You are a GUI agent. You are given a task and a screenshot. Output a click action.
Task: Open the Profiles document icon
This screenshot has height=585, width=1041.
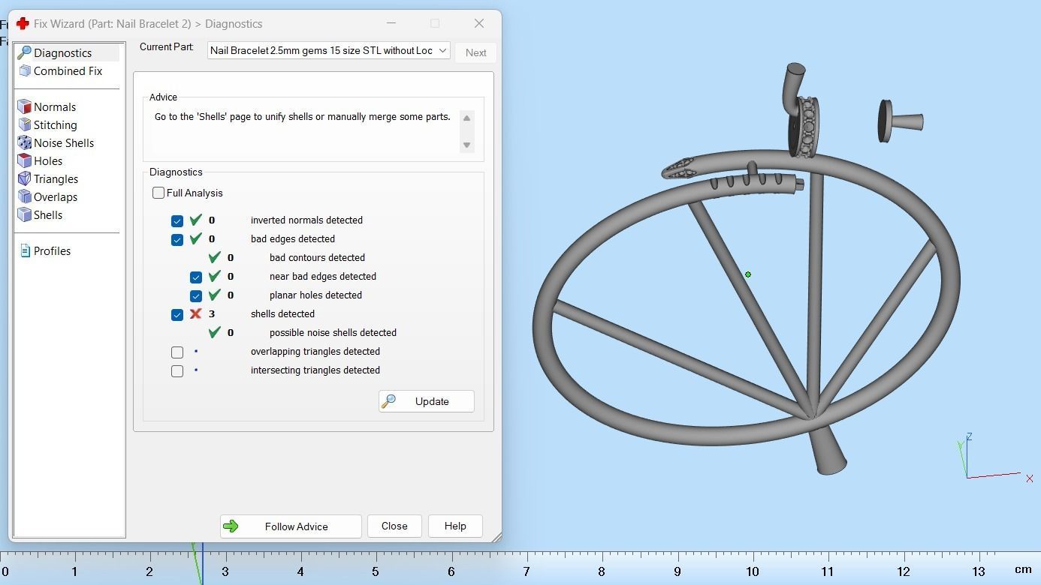coord(25,250)
